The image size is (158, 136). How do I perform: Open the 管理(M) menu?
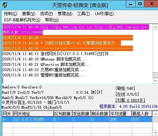65,14
